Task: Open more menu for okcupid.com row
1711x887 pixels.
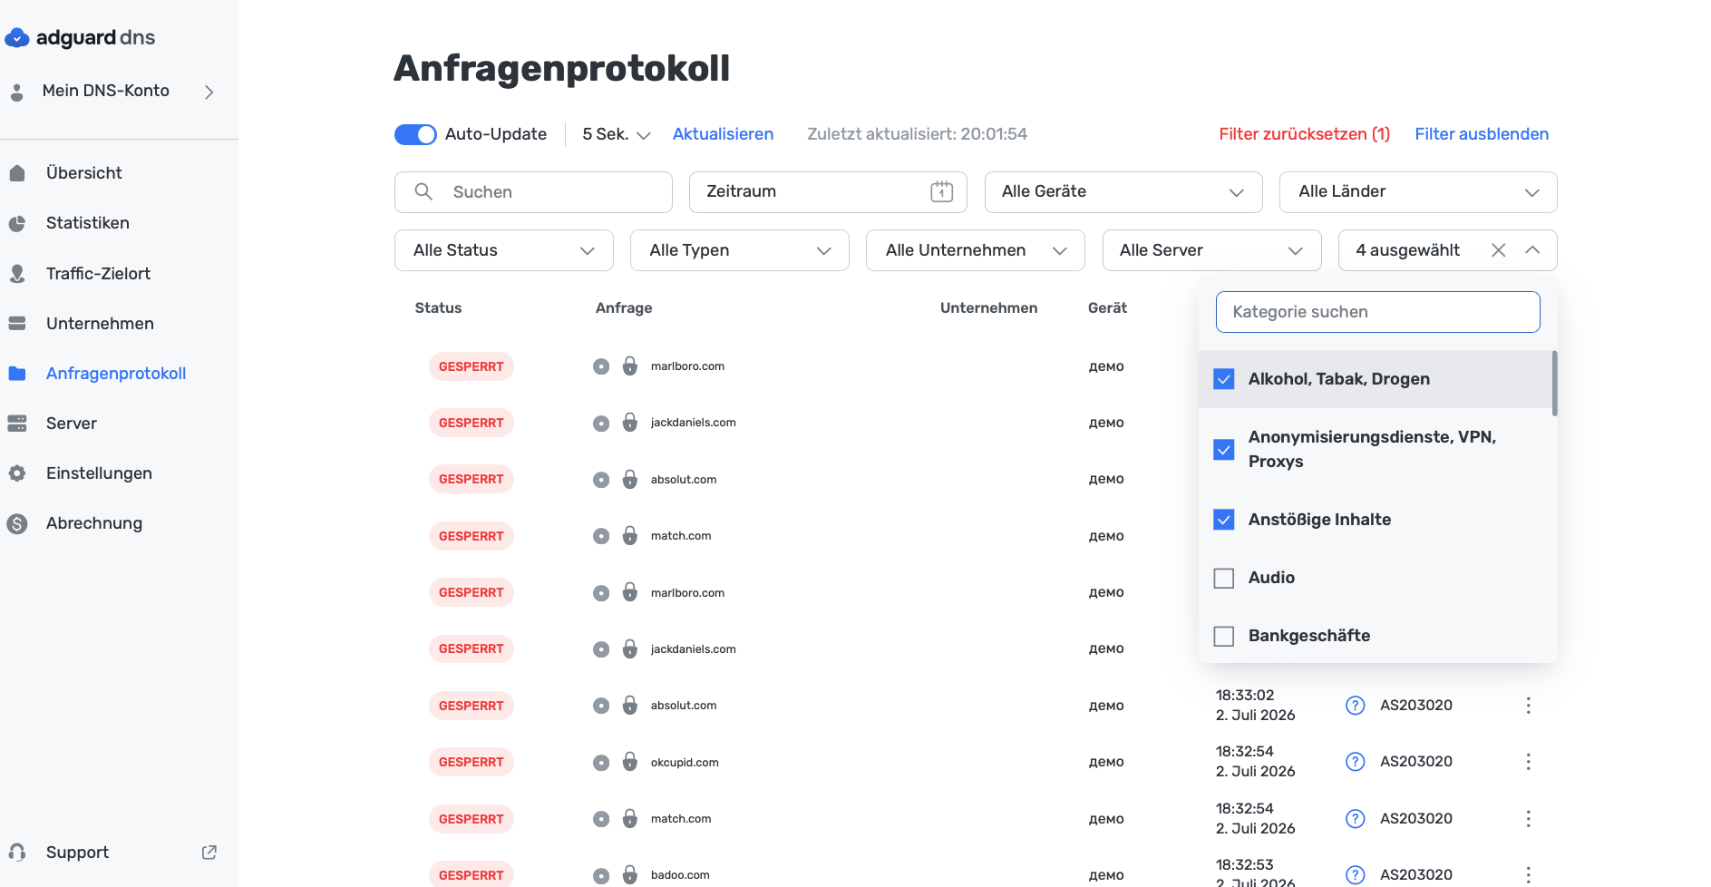Action: pyautogui.click(x=1528, y=762)
